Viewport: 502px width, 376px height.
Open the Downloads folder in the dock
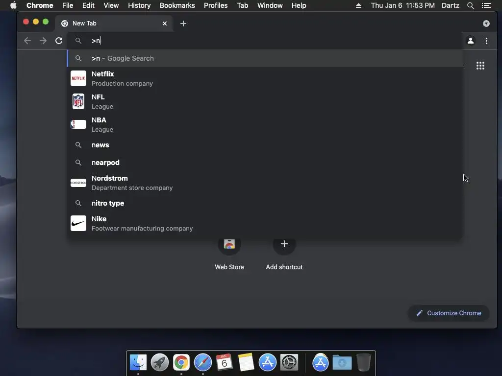tap(342, 362)
